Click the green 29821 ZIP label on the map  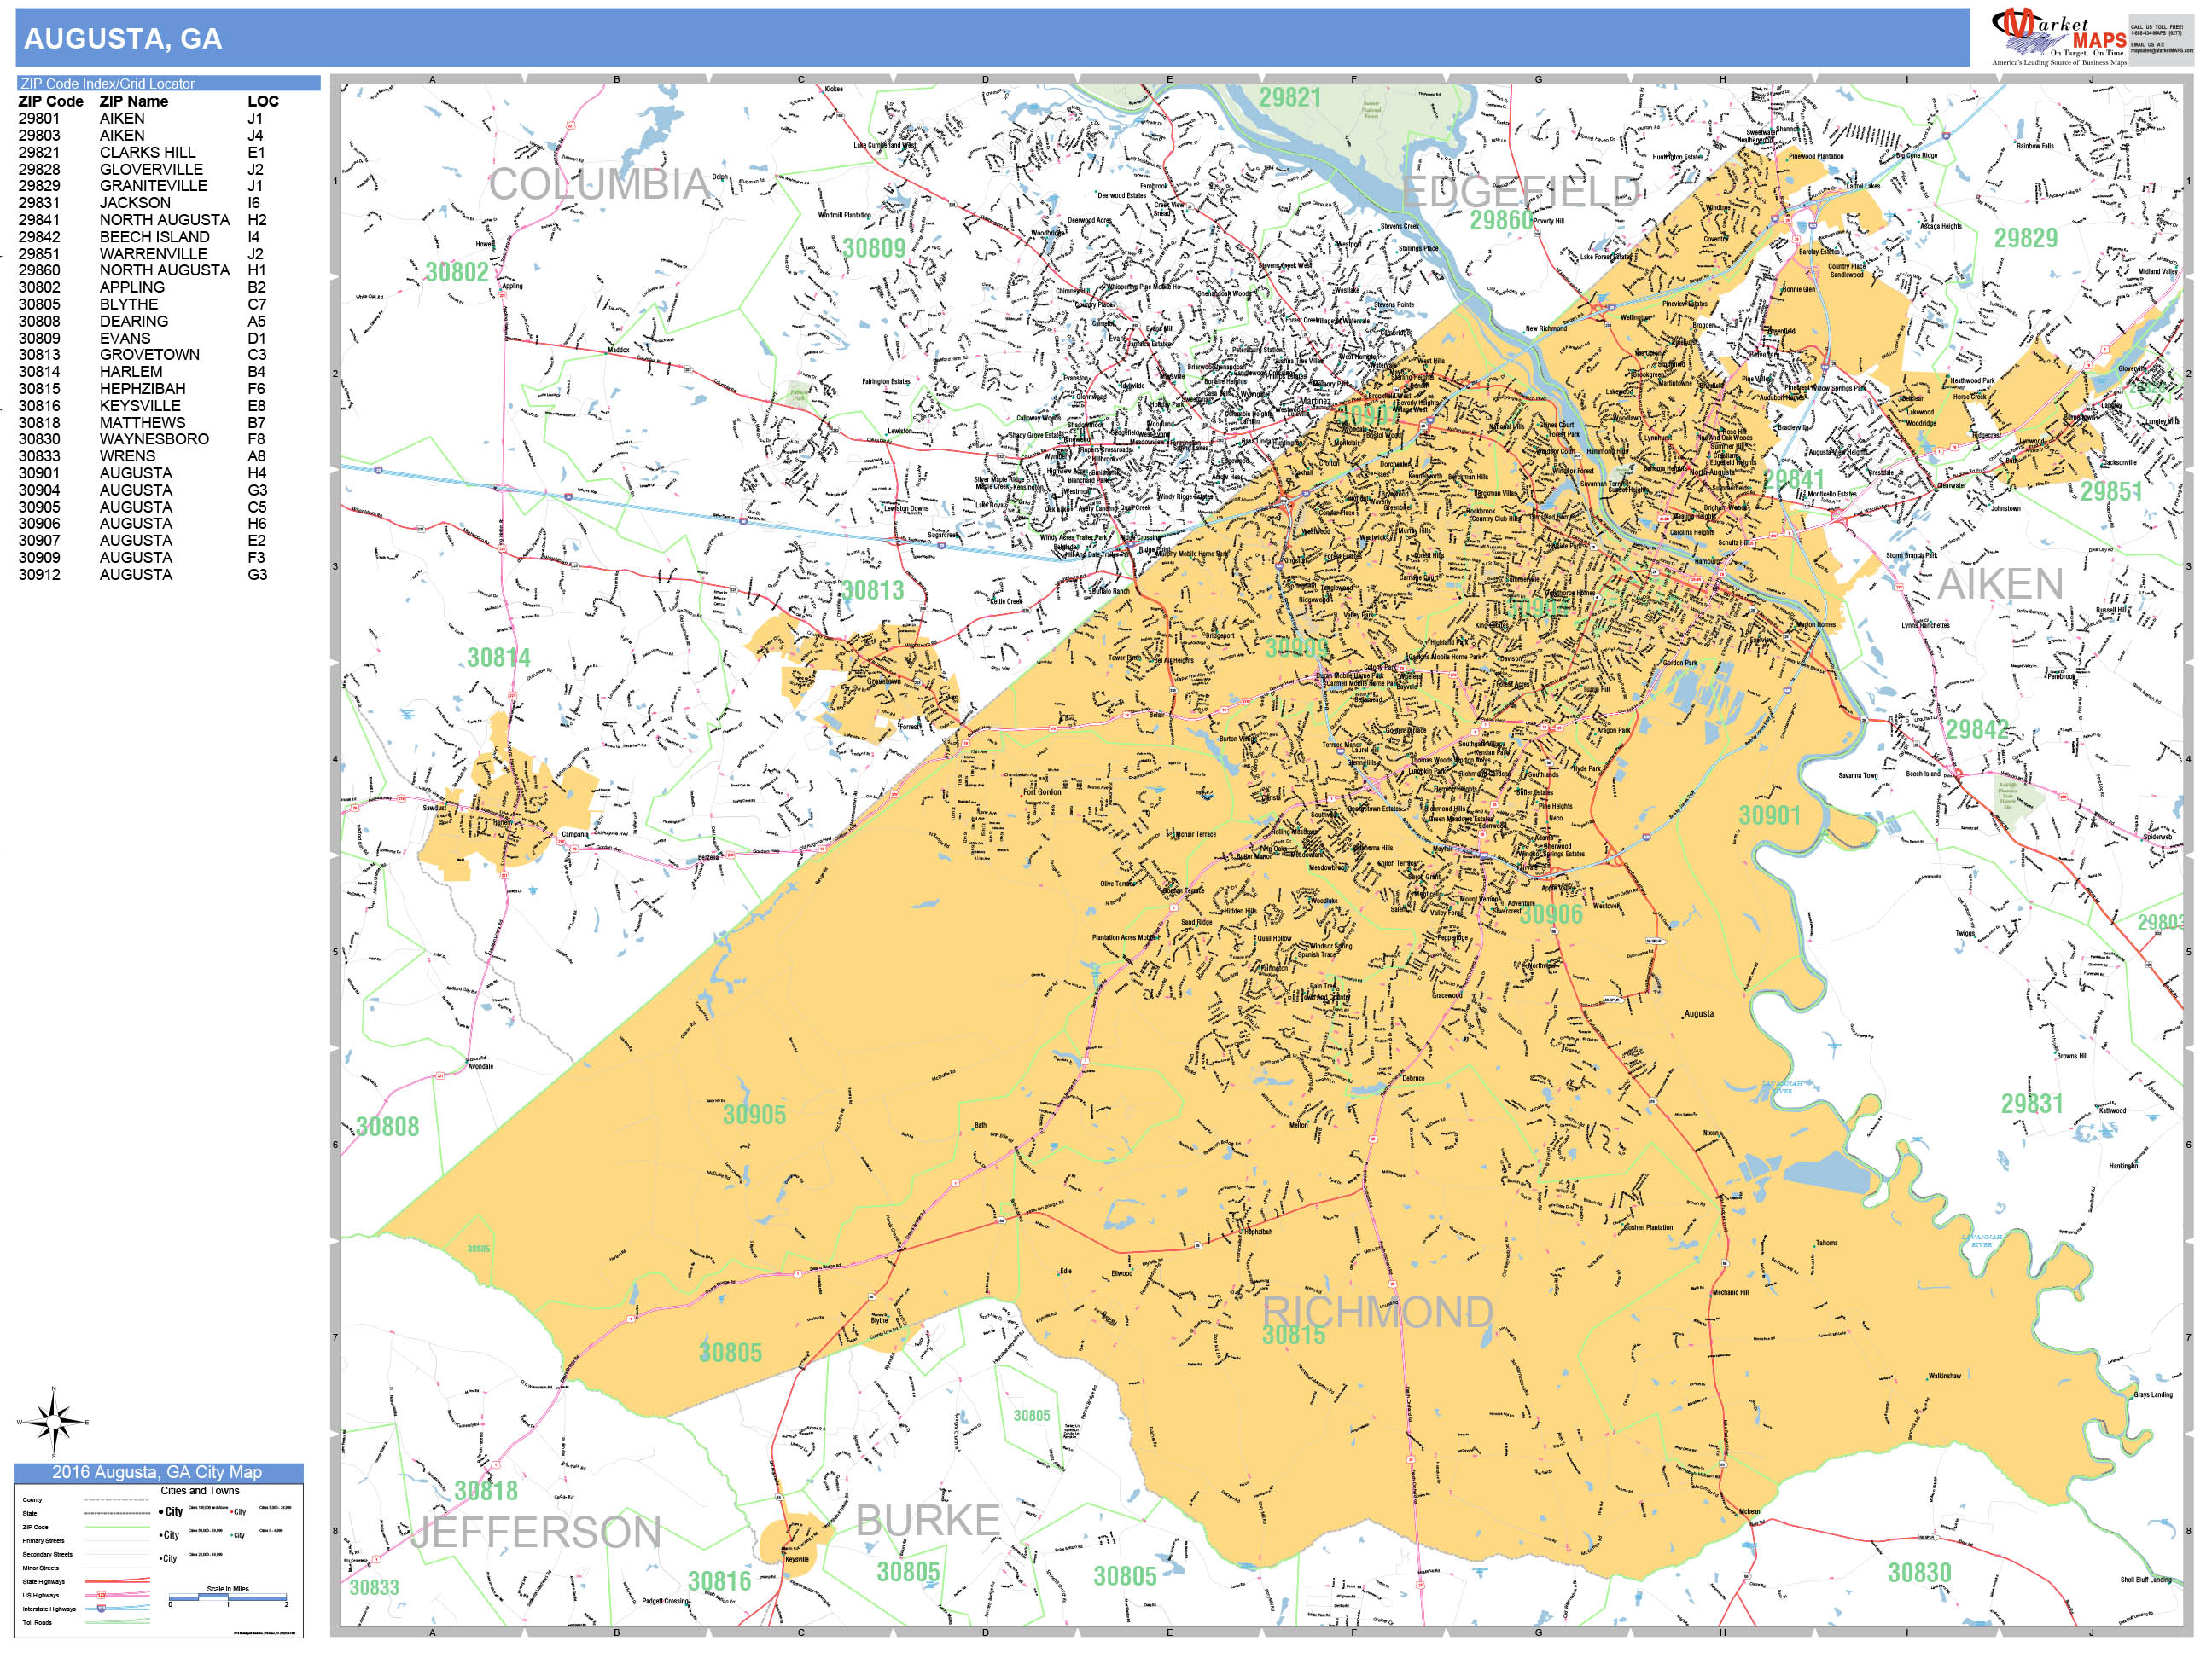[1290, 98]
